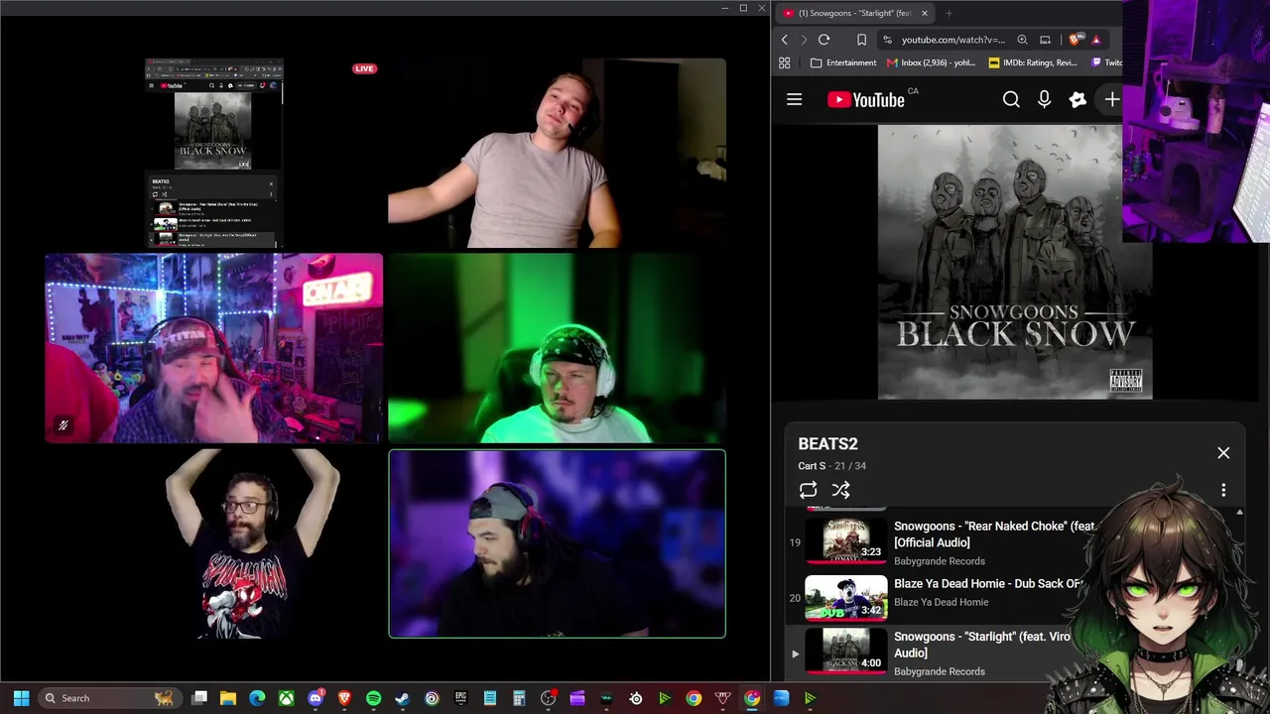The image size is (1270, 714).
Task: Open Microsoft Edge from the taskbar
Action: pyautogui.click(x=257, y=698)
